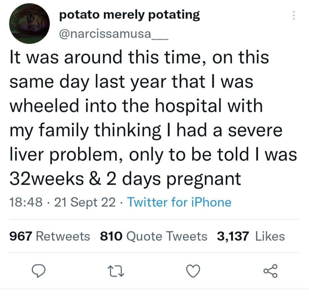Click the 18:48 timestamp
The width and height of the screenshot is (309, 297).
[26, 202]
